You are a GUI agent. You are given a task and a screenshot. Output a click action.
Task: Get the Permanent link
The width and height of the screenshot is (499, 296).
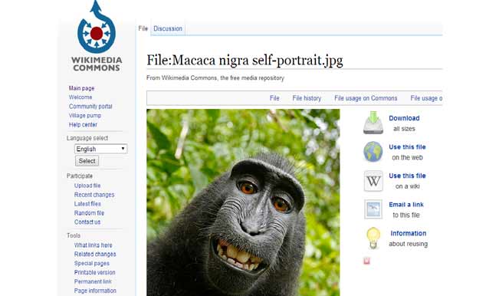coord(93,281)
